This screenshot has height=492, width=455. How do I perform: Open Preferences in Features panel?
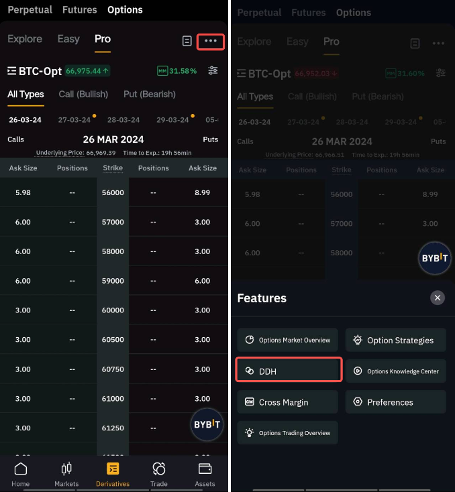point(395,402)
